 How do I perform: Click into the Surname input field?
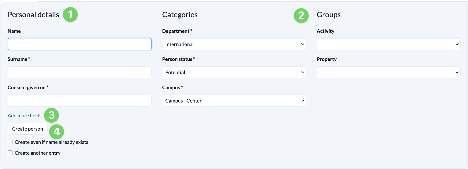80,72
